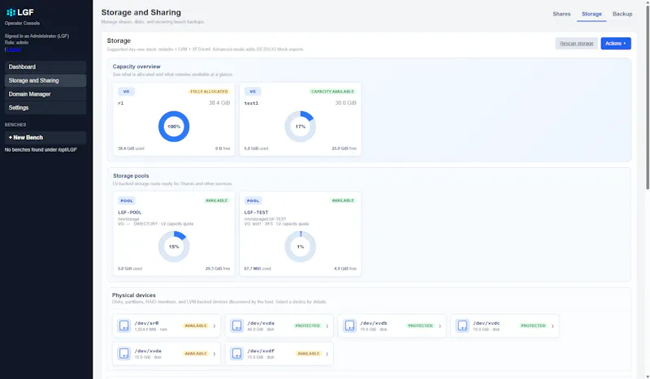Viewport: 650px width, 379px height.
Task: Click the '29.3 GiB free' value
Action: click(x=218, y=269)
